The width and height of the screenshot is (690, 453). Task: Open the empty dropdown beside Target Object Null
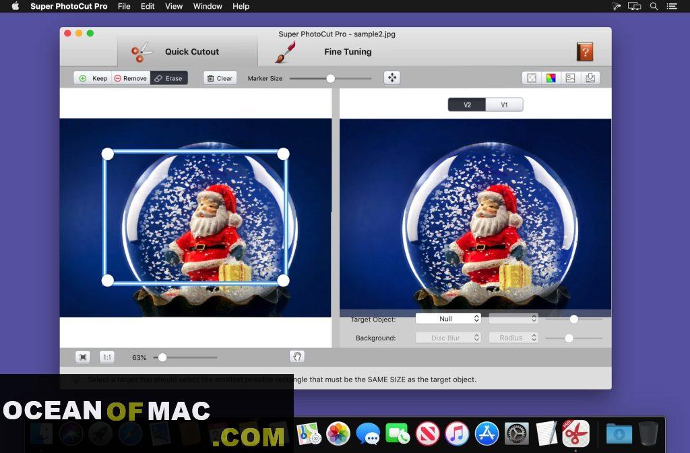tap(513, 318)
